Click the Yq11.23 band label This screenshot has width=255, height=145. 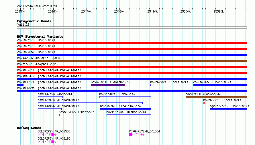[23, 25]
